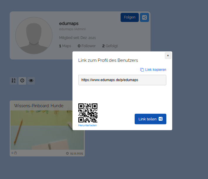Open the Wissens-Pinboard: Hunde title
208x179 pixels.
click(x=39, y=106)
